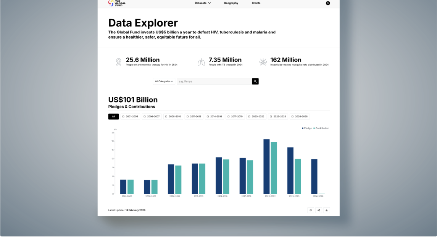Go to the Geography page

tap(231, 3)
